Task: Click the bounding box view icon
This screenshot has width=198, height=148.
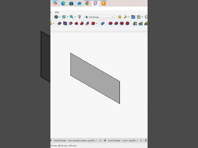Action: [x=64, y=17]
